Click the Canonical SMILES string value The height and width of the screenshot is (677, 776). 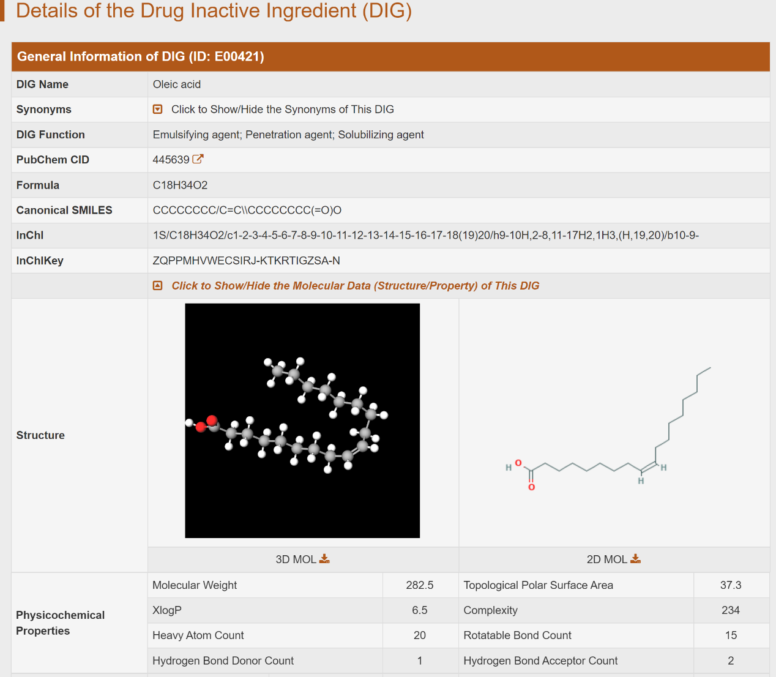click(247, 211)
